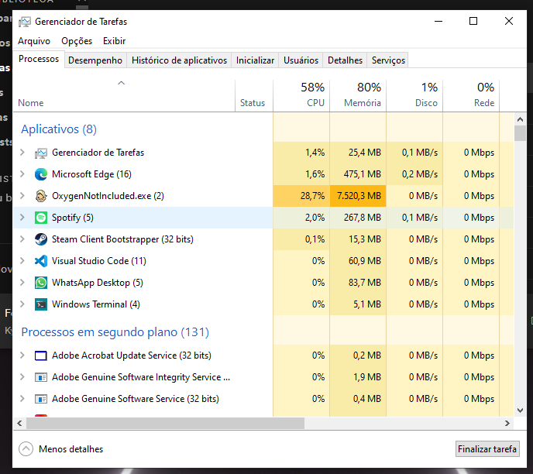Click the Adobe Genuine Software Integrity Service icon
Screen dimensions: 533x474
(x=41, y=377)
